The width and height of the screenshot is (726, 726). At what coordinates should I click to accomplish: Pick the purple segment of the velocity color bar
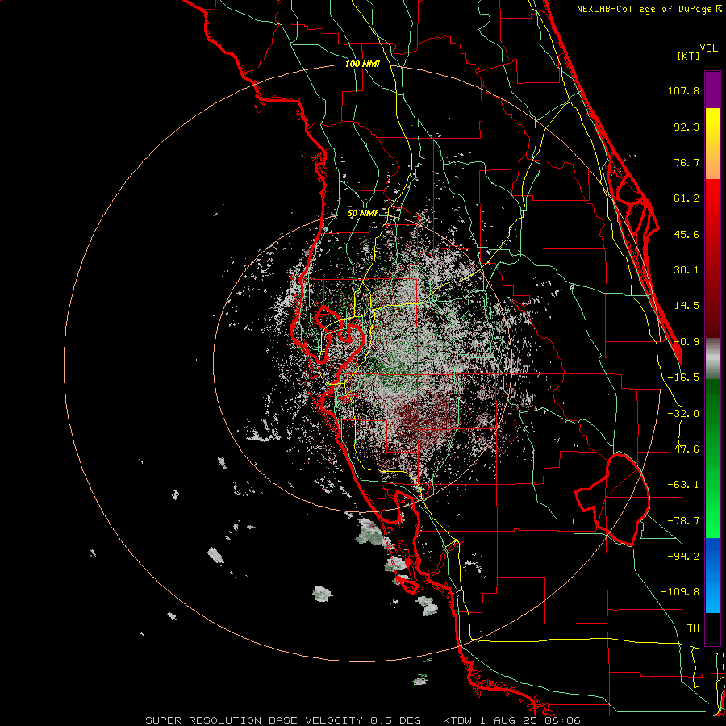[712, 90]
